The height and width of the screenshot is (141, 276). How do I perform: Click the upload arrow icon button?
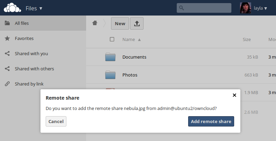[x=137, y=23]
